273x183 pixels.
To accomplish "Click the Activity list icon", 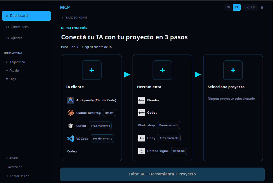I will [x=7, y=71].
